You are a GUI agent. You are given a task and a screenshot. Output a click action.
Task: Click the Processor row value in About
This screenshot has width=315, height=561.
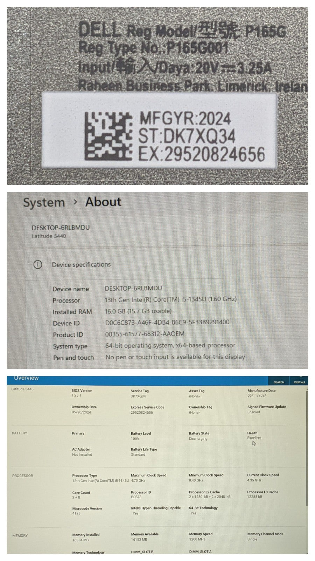coord(171,299)
